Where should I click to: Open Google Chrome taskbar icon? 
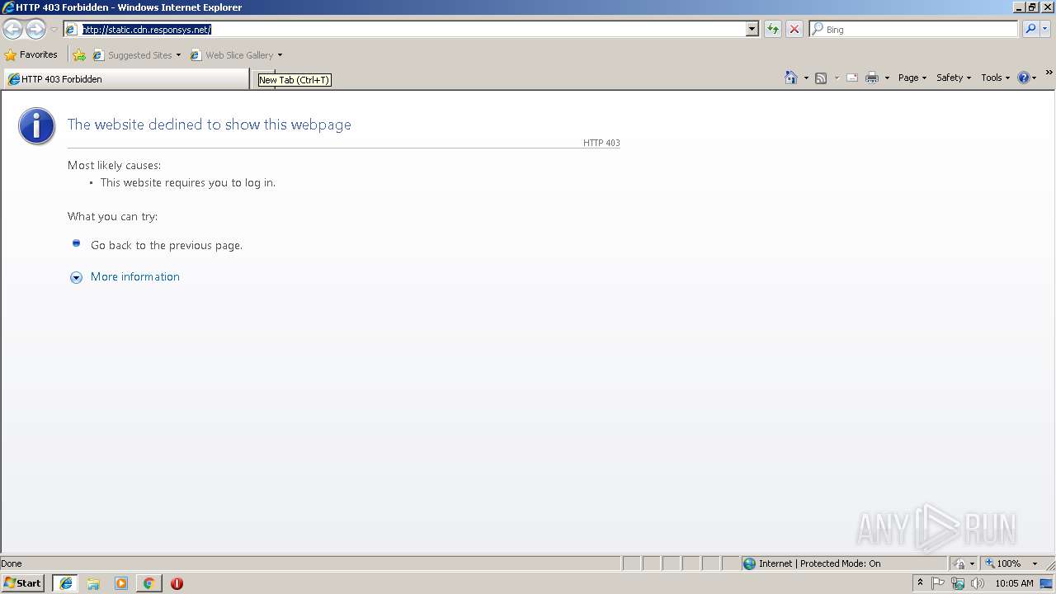[x=148, y=583]
